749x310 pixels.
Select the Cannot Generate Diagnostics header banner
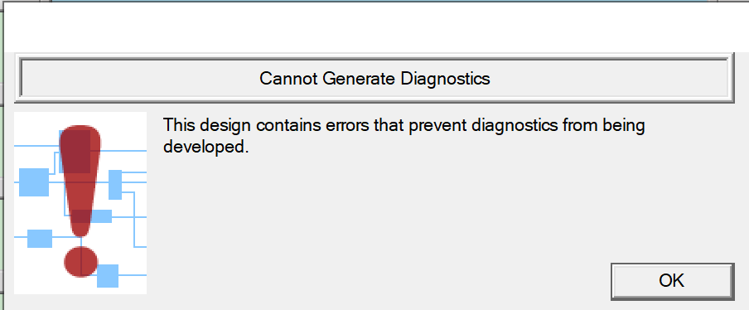click(374, 79)
